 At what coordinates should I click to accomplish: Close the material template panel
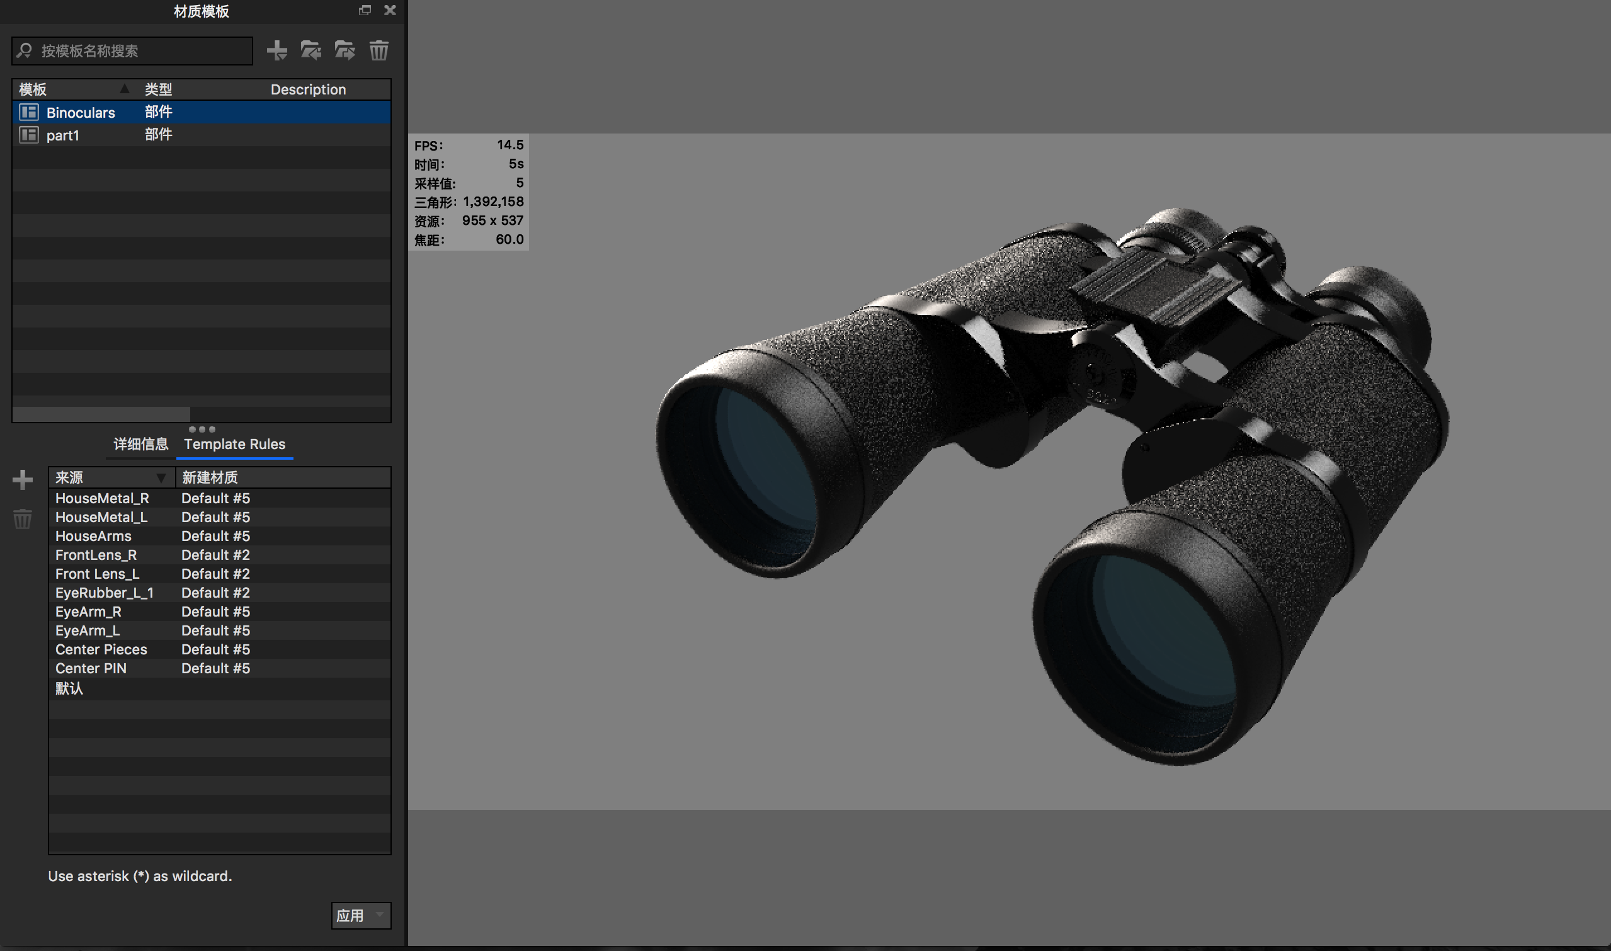coord(390,10)
